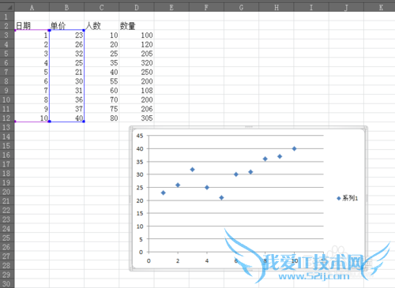Click the 人数 header cell
Viewport: 395px width, 288px height.
[x=102, y=26]
